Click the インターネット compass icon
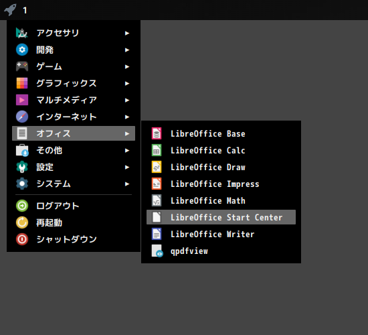368x335 pixels. click(22, 117)
